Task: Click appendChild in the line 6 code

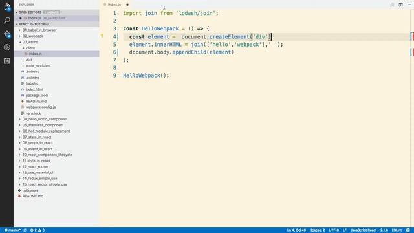Action: point(190,52)
